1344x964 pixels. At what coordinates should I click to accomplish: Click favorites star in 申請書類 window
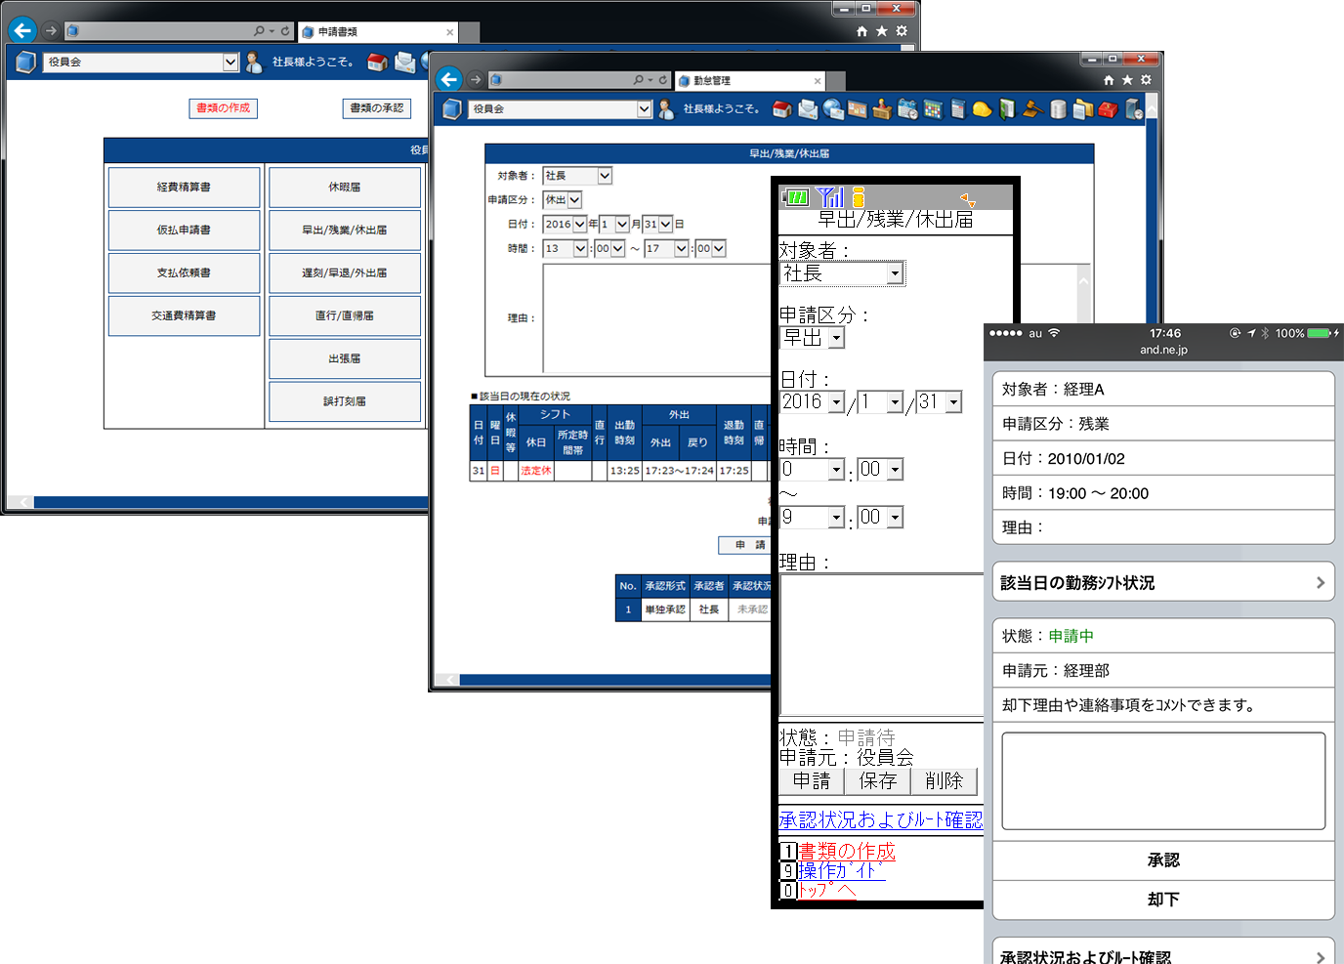click(881, 31)
